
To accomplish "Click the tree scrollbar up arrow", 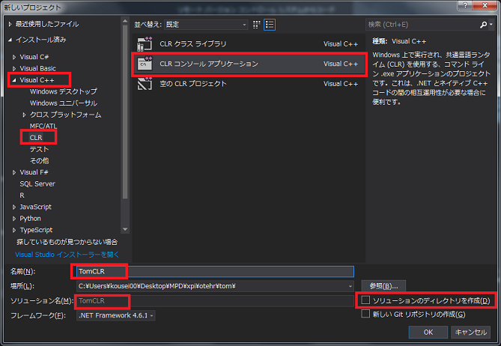I will click(125, 21).
